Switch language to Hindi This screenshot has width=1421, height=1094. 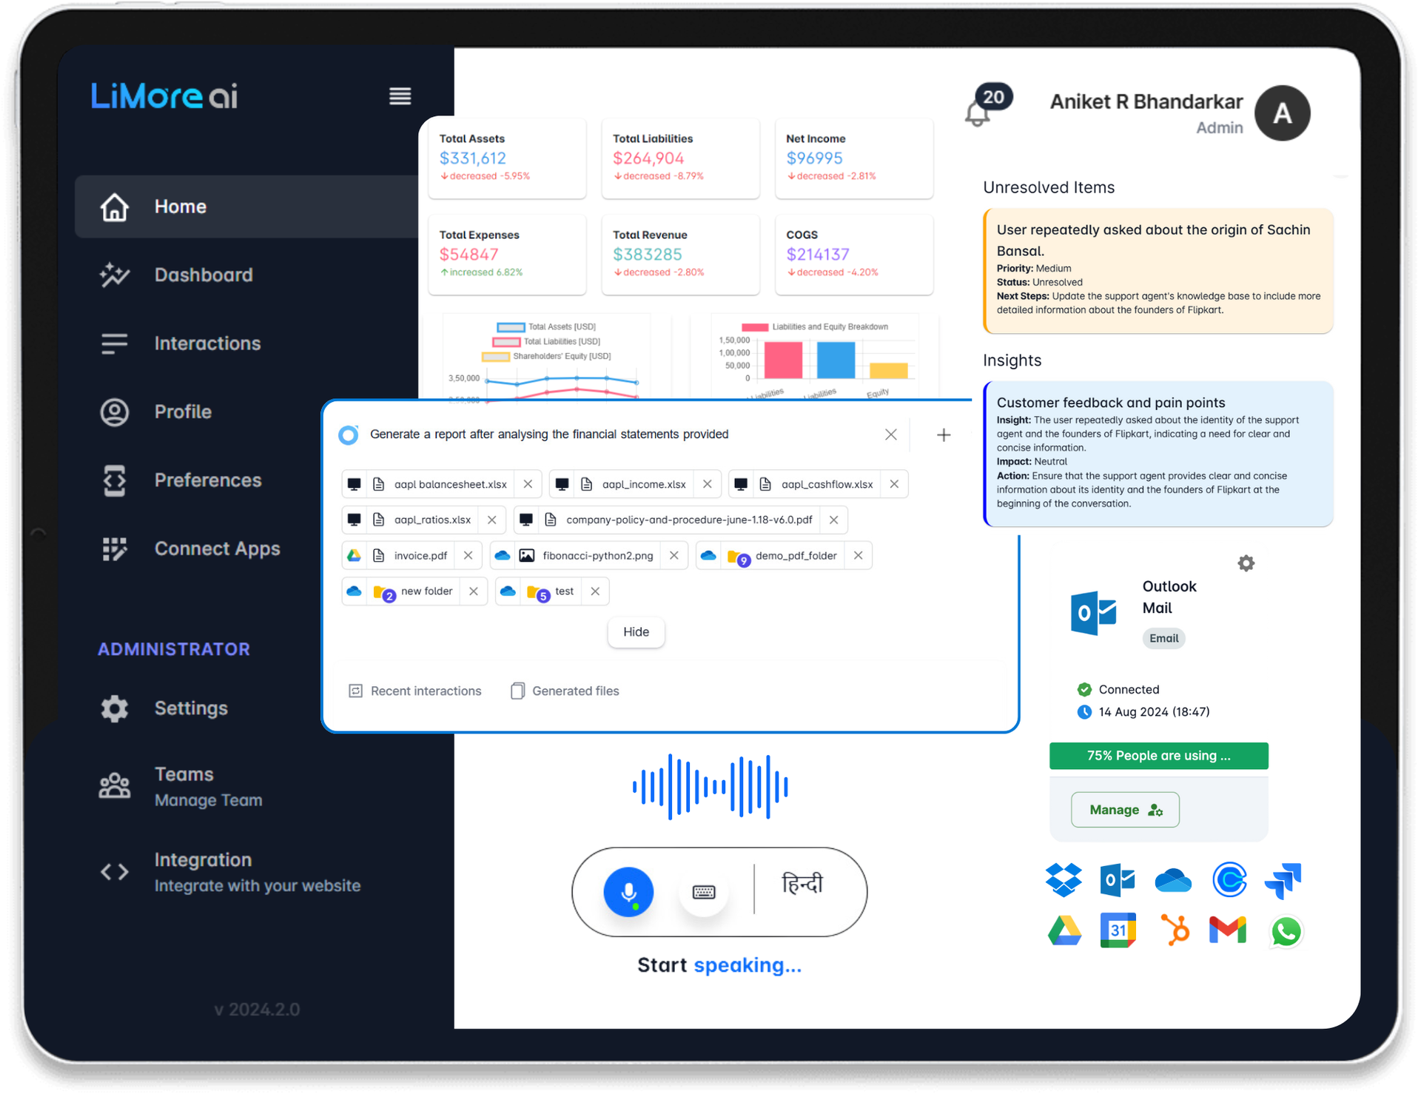pos(802,884)
